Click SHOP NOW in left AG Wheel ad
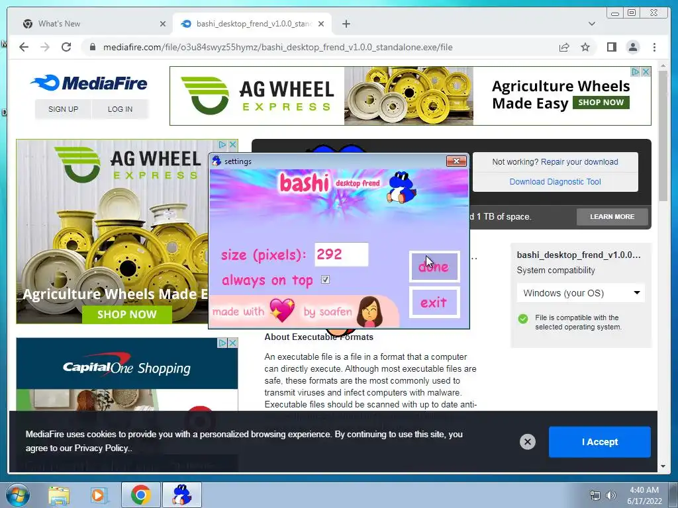 (x=126, y=314)
